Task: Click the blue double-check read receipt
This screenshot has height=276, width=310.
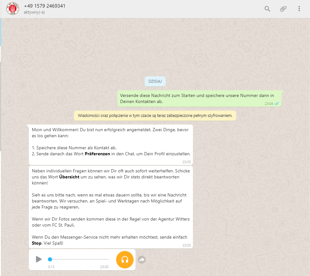Action: 277,104
